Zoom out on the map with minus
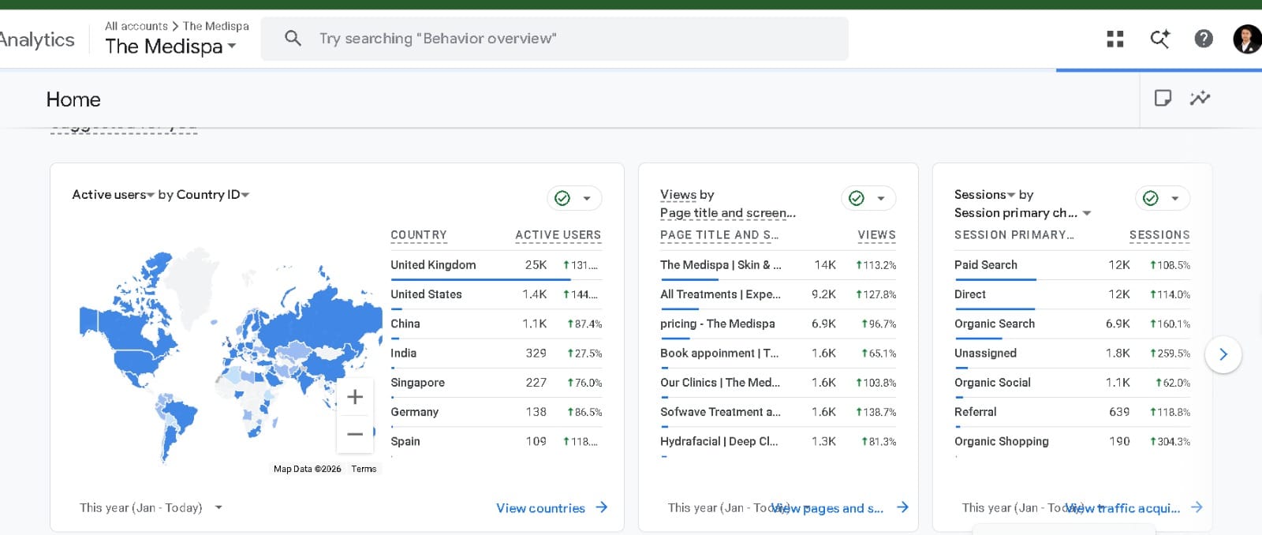The image size is (1262, 535). pos(355,434)
